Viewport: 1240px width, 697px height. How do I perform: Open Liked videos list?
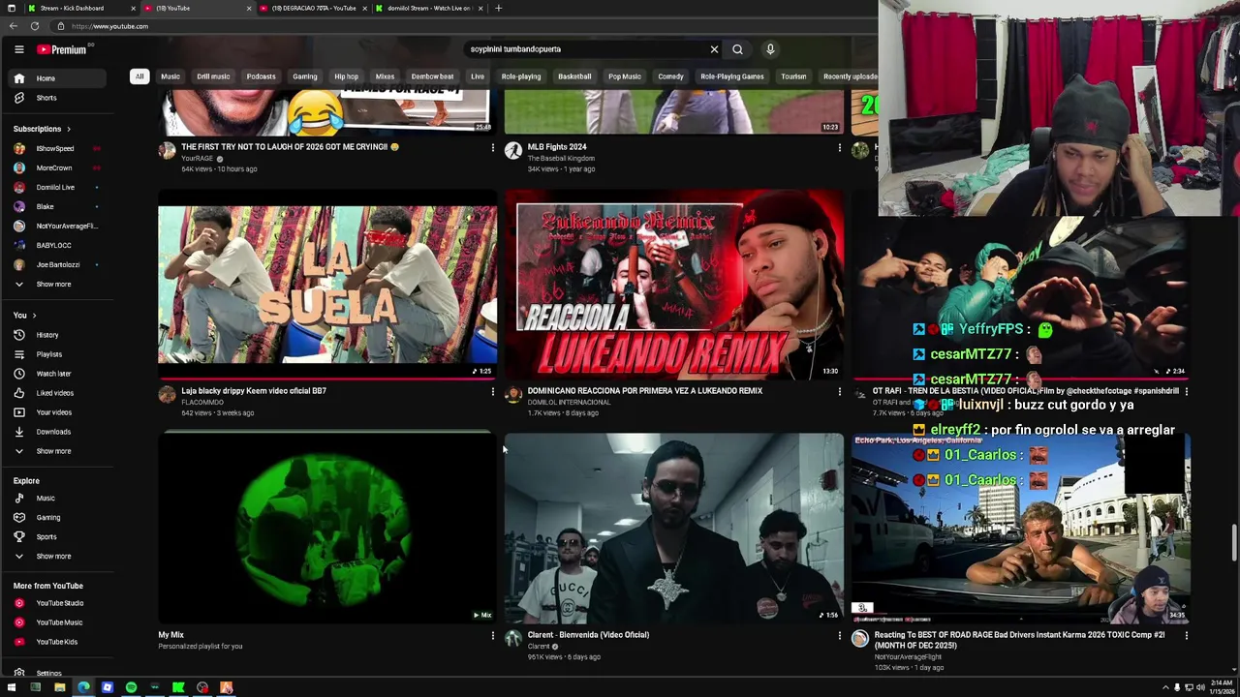click(58, 393)
